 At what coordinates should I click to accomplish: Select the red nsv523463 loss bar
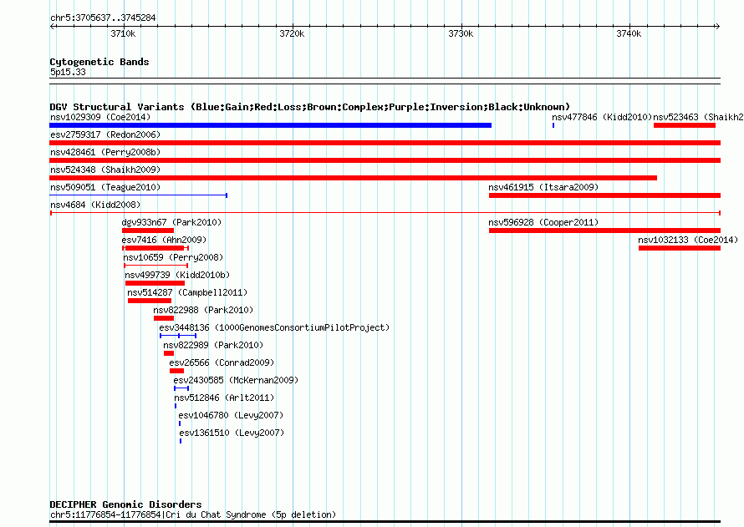click(684, 125)
